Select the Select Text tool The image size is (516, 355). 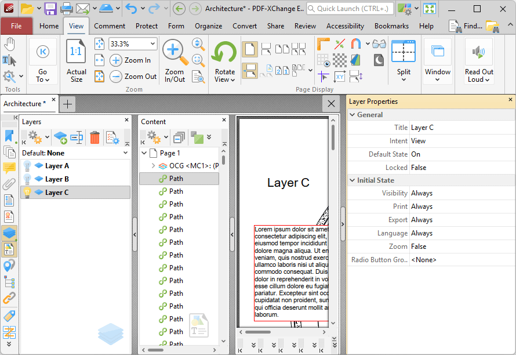(9, 60)
